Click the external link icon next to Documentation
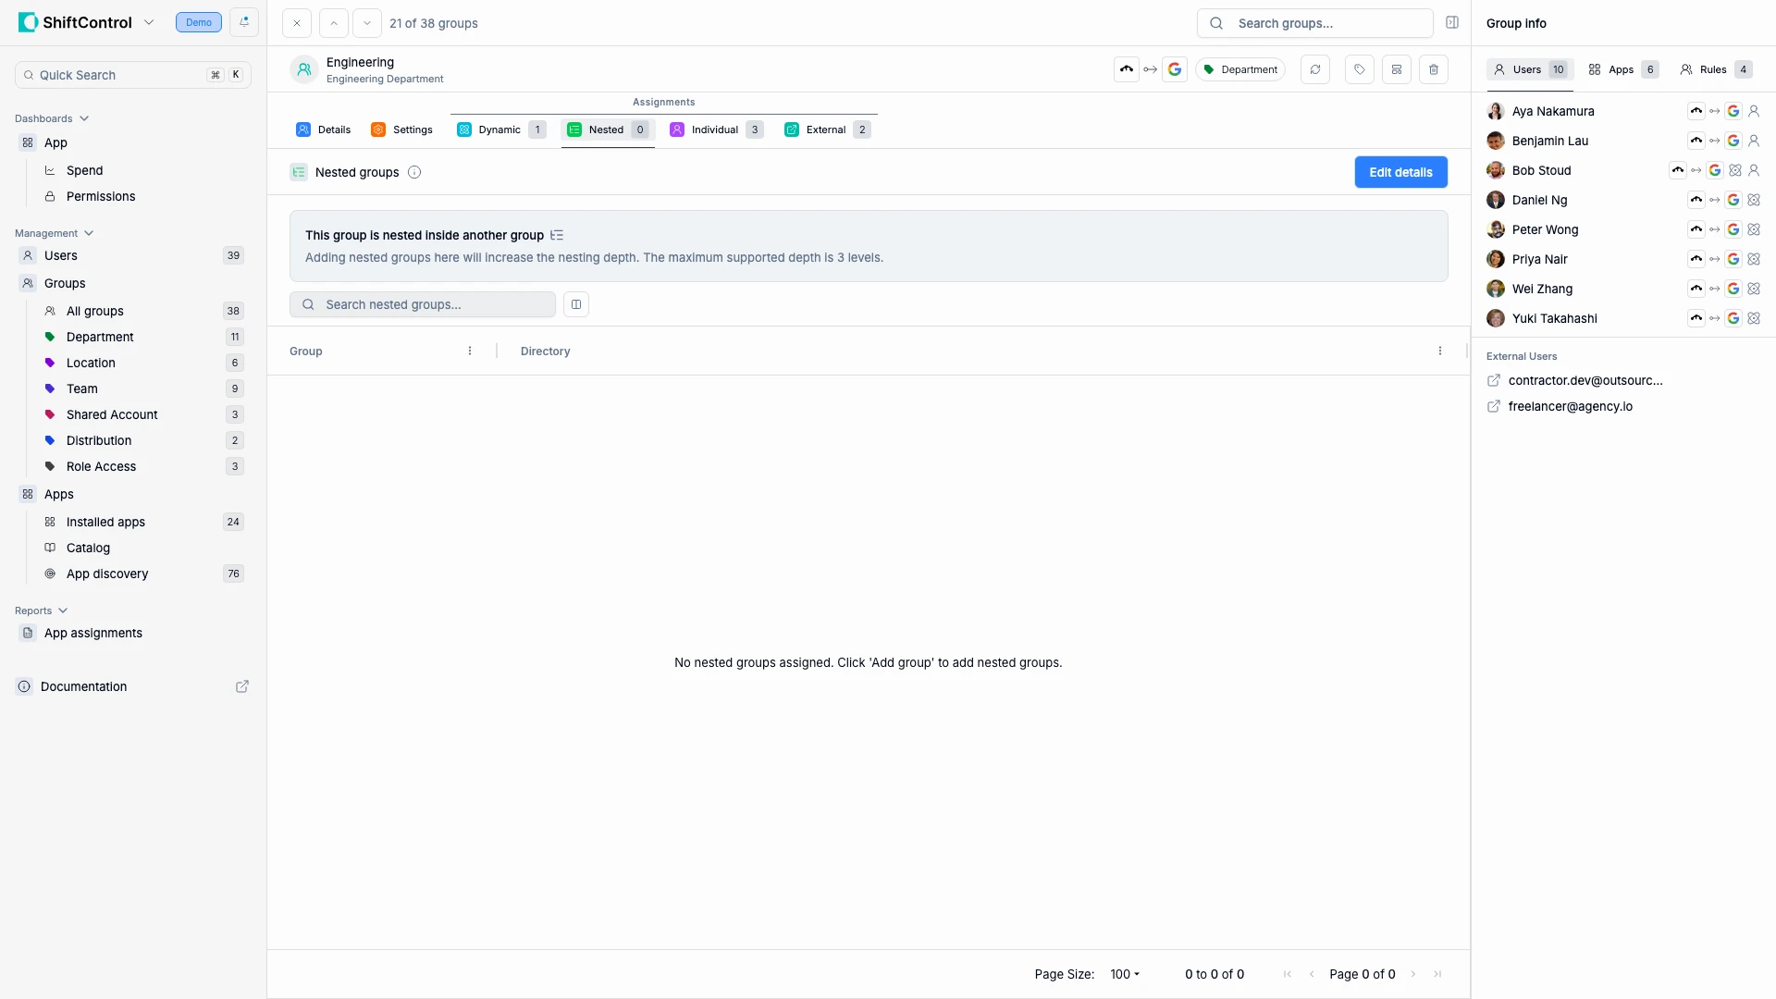The image size is (1776, 999). 242,686
